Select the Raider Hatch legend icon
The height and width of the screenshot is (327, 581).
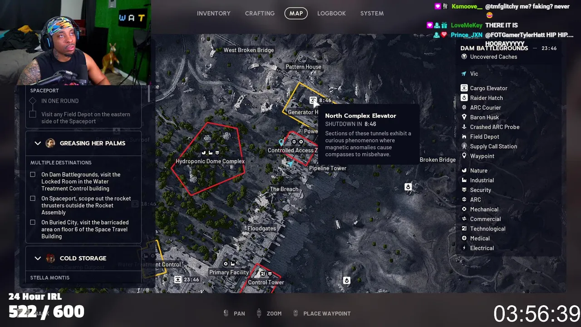[x=464, y=98]
